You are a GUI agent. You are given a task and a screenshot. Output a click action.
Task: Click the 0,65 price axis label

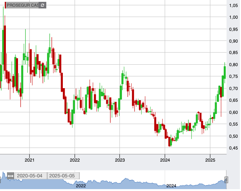tap(233, 100)
